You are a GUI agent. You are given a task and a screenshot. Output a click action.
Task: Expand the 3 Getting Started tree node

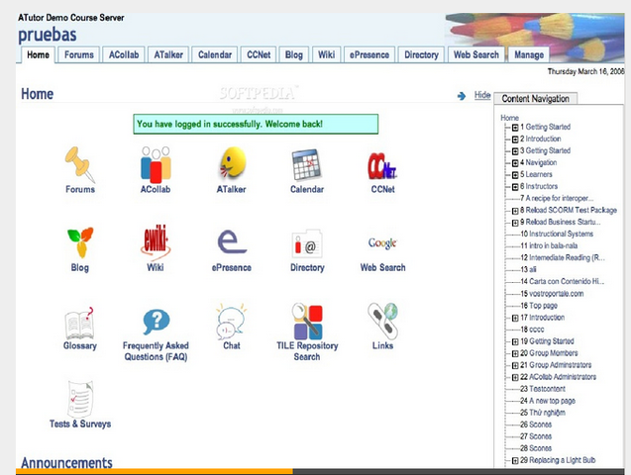click(x=515, y=151)
